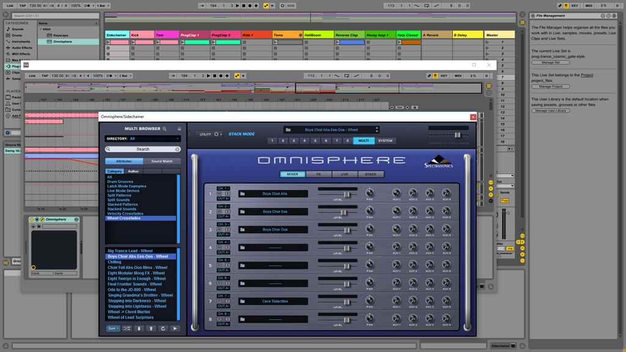Step the multi preset up/down arrows in header
This screenshot has height=352, width=626.
[x=377, y=130]
